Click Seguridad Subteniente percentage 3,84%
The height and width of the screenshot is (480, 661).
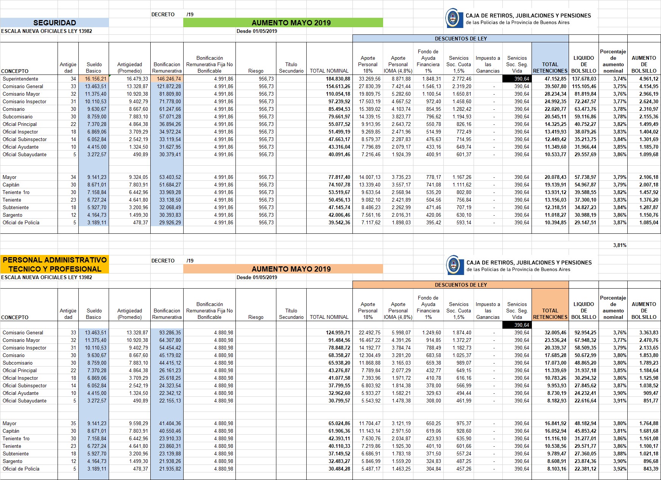613,207
